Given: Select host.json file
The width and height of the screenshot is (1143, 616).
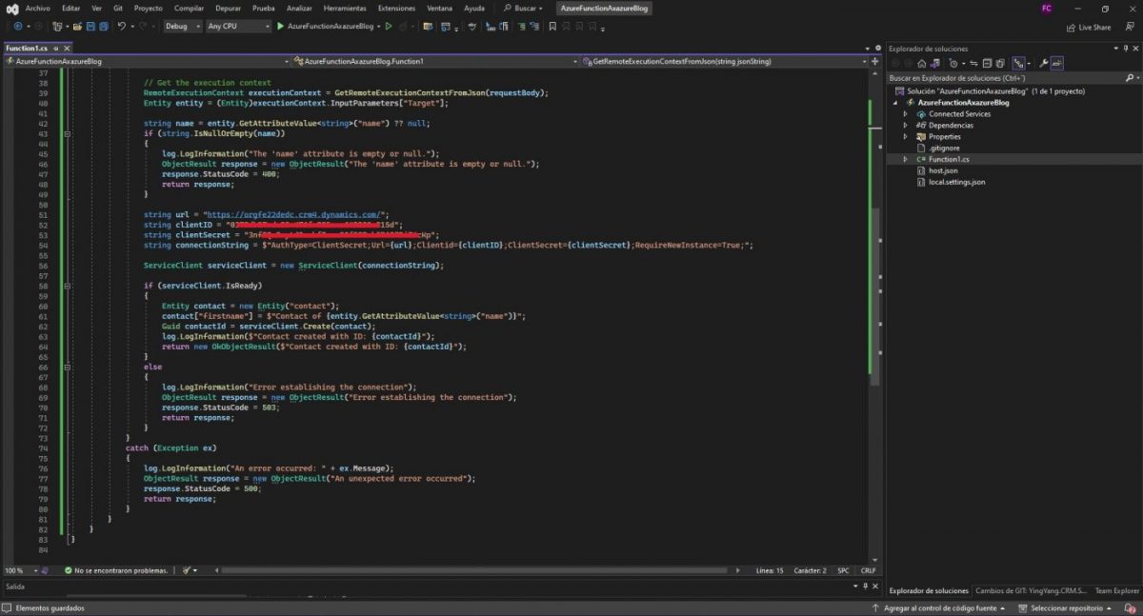Looking at the screenshot, I should point(939,170).
